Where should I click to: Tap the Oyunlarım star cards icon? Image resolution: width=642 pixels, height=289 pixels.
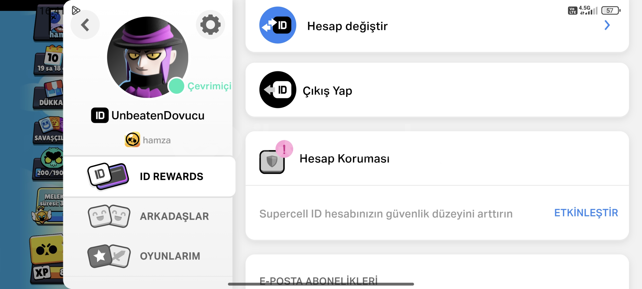click(109, 256)
